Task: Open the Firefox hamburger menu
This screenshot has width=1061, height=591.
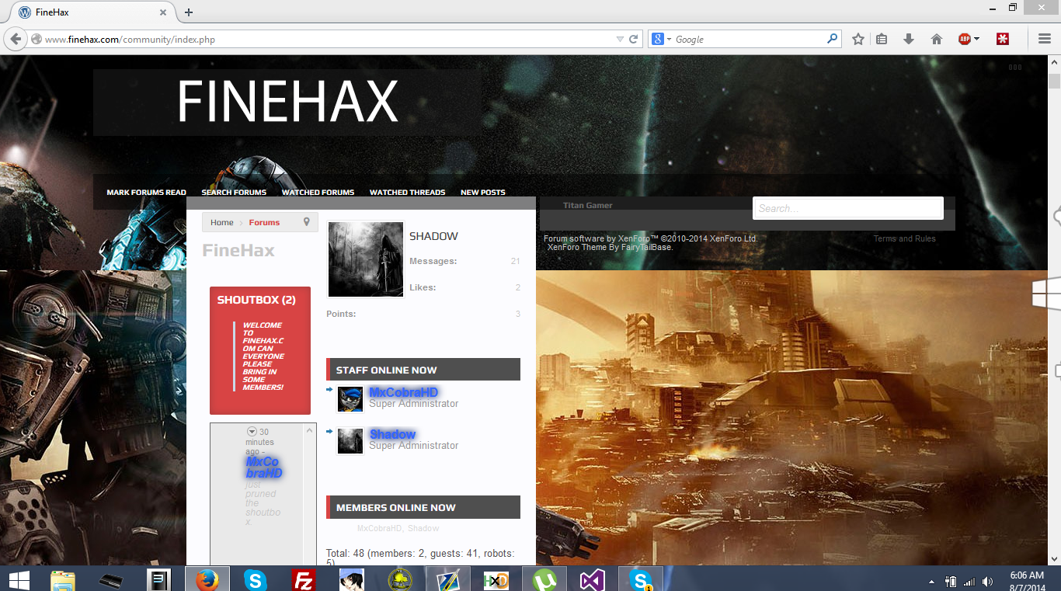Action: [1045, 39]
